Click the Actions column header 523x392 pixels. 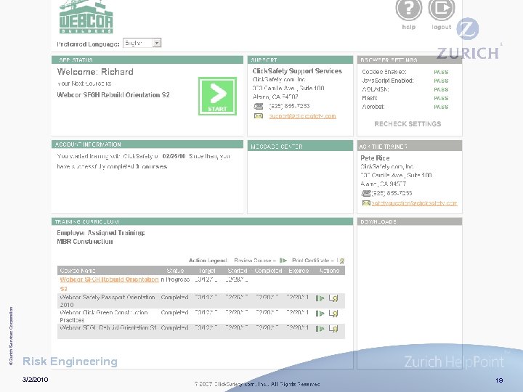[x=329, y=271]
